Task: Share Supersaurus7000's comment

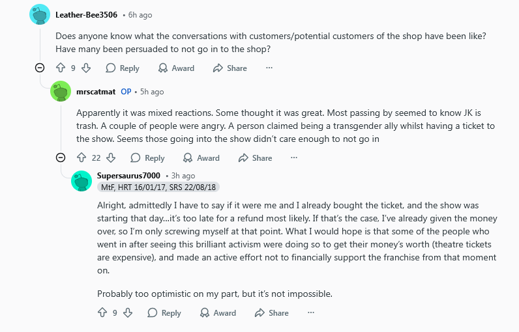Action: (x=271, y=313)
